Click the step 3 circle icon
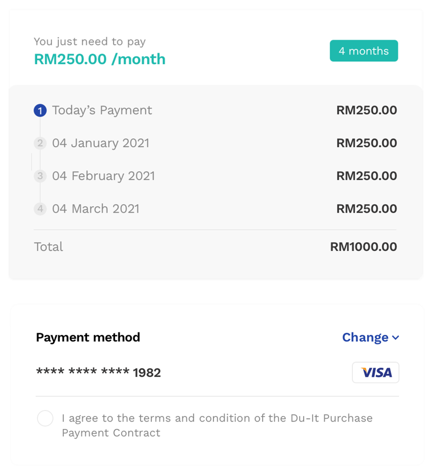 coord(41,176)
